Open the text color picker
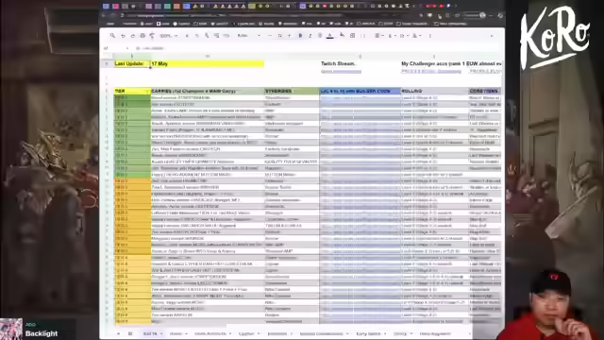The height and width of the screenshot is (340, 604). tap(330, 36)
